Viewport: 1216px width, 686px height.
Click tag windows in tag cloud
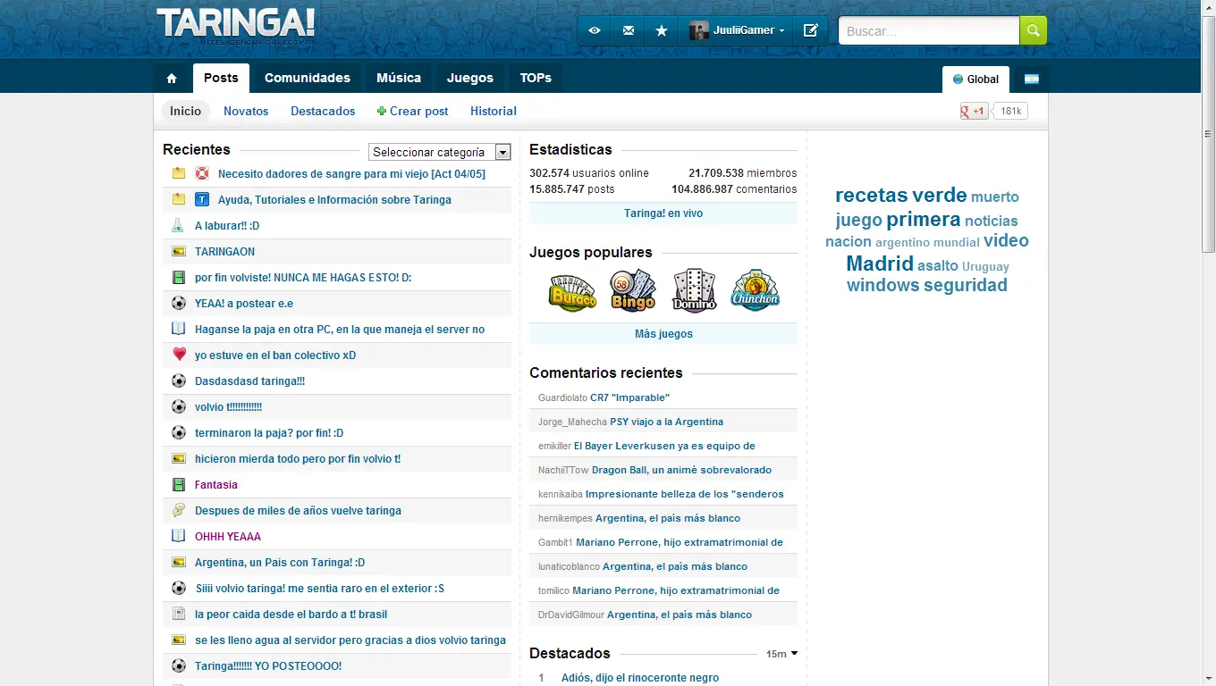(x=882, y=286)
